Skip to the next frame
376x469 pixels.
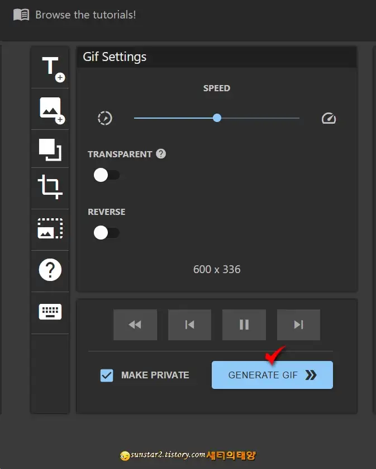(x=299, y=325)
